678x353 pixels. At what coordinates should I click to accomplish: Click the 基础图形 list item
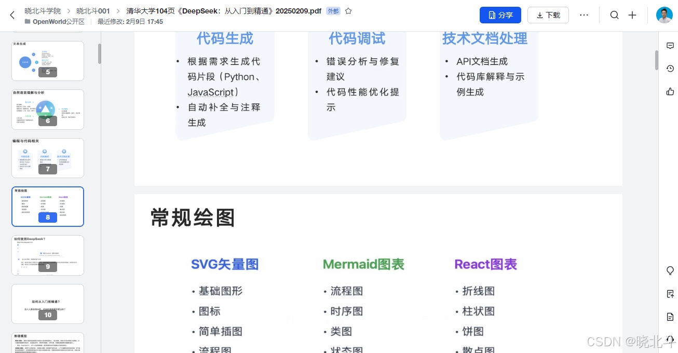tap(221, 291)
